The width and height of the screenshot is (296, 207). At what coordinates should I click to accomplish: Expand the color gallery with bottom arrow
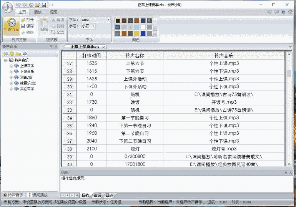coord(155,33)
